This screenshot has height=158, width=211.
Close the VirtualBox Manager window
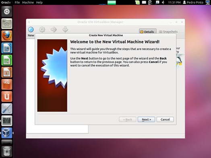(182, 22)
